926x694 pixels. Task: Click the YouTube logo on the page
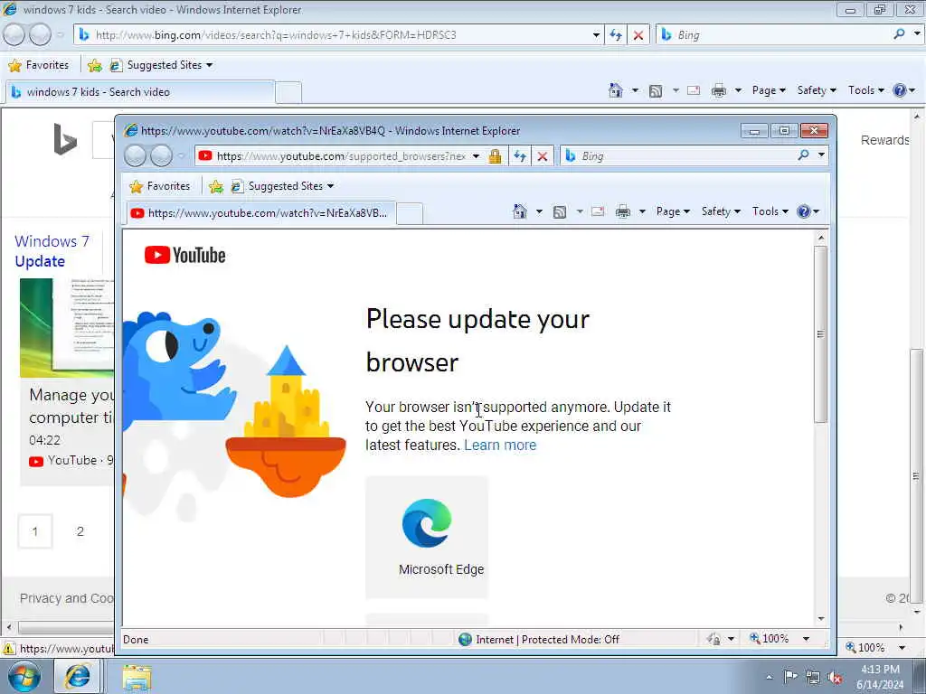tap(184, 255)
